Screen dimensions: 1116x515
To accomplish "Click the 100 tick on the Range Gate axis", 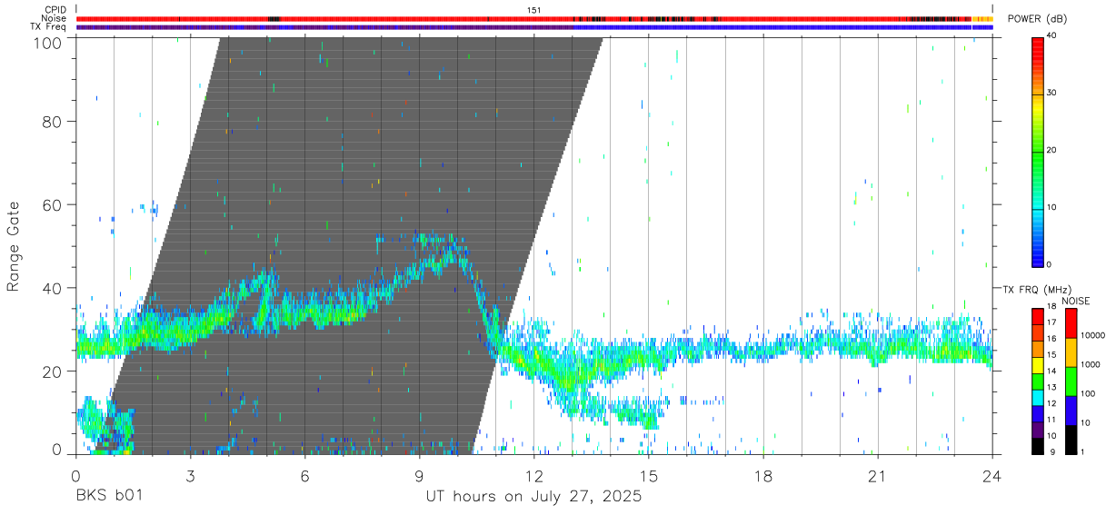I will tap(49, 42).
